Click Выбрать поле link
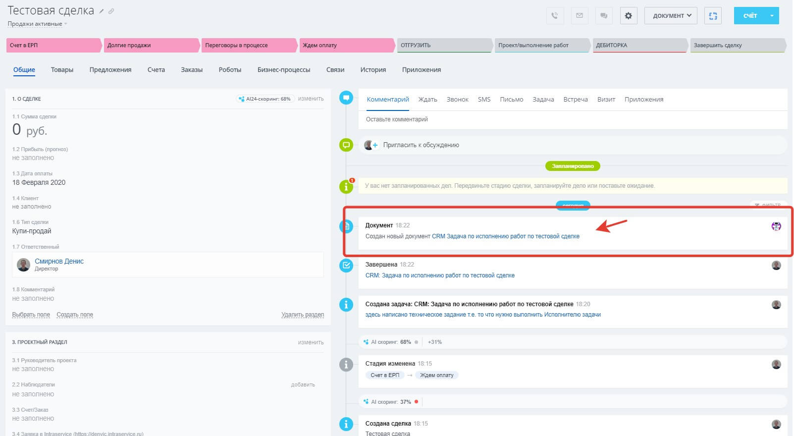 [31, 315]
